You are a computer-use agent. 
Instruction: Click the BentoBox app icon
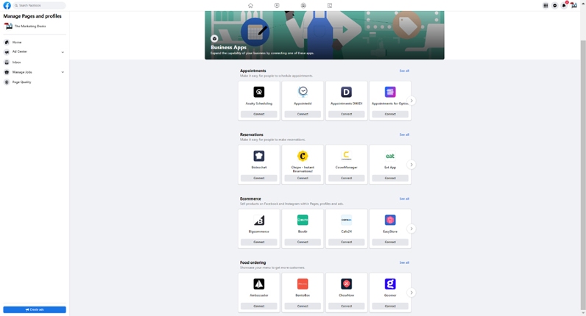(303, 284)
